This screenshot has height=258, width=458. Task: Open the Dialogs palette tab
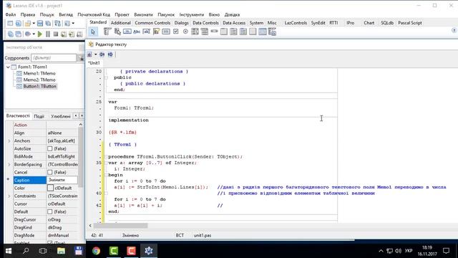pyautogui.click(x=181, y=23)
